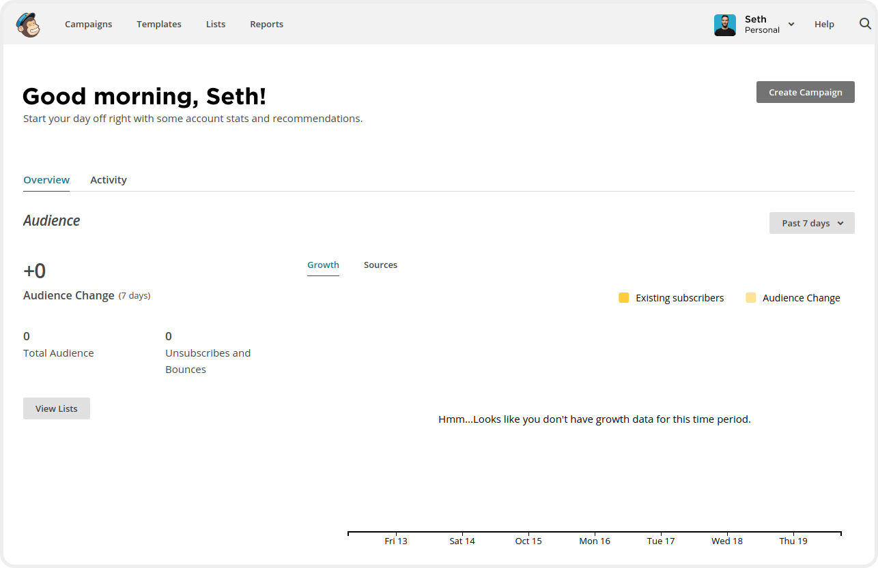Expand the Seth Personal account dropdown arrow
878x568 pixels.
pos(791,25)
